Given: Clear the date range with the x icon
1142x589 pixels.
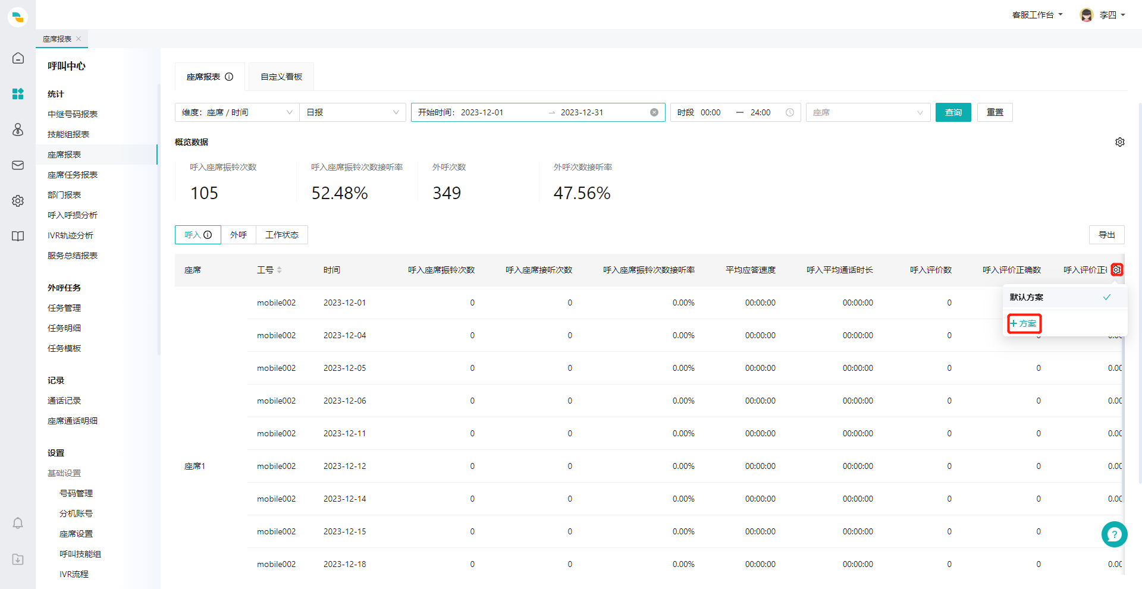Looking at the screenshot, I should pyautogui.click(x=654, y=112).
